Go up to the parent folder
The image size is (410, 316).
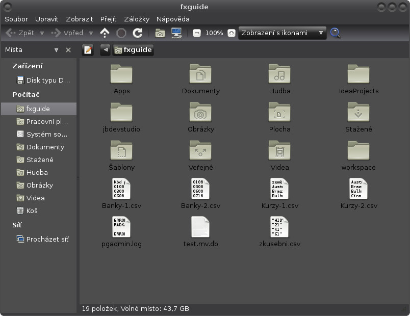105,33
